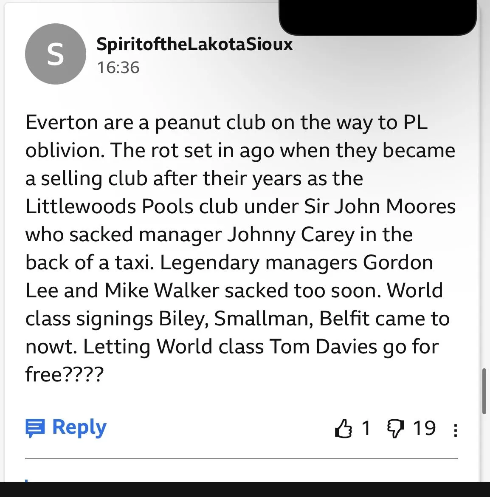Viewport: 490px width, 497px height.
Task: Tap the blue Reply text link
Action: 79,427
